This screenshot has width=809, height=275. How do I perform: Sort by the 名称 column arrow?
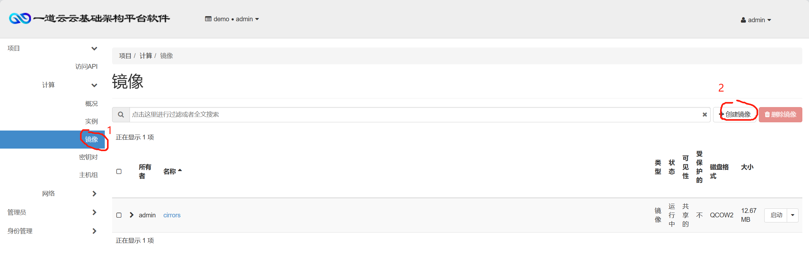click(x=180, y=170)
